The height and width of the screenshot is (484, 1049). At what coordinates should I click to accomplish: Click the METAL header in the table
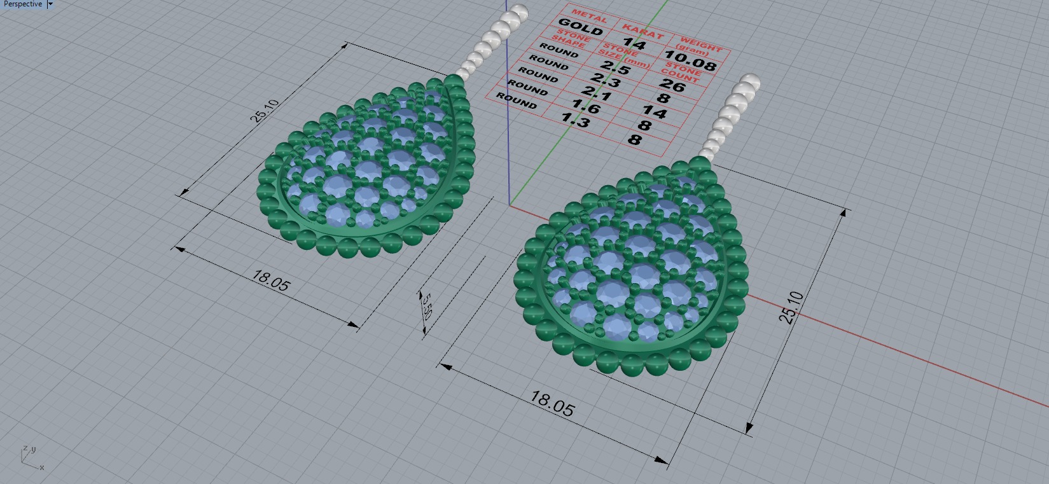click(589, 15)
